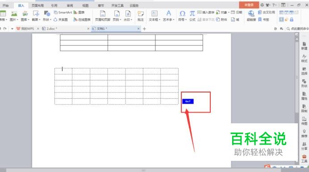This screenshot has width=309, height=172.
Task: Open 工具 toolbox in right sidebar
Action: (x=304, y=159)
